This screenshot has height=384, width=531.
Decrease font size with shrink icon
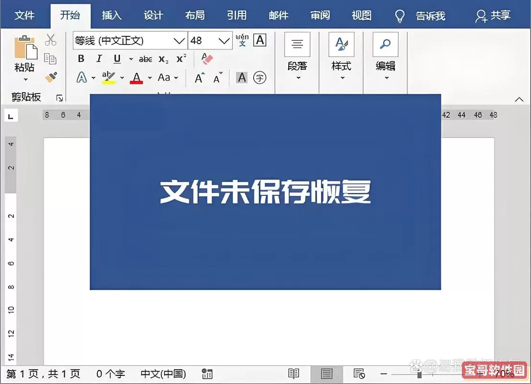(218, 78)
